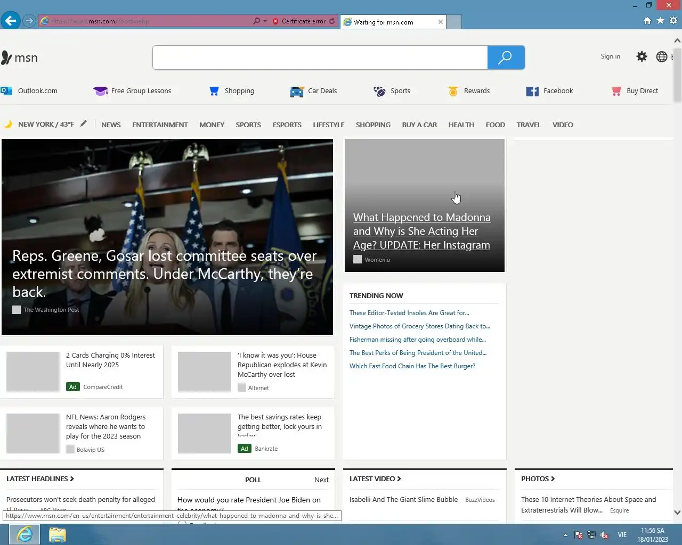Expand the PHOTOS section
This screenshot has height=545, width=682.
[x=538, y=479]
